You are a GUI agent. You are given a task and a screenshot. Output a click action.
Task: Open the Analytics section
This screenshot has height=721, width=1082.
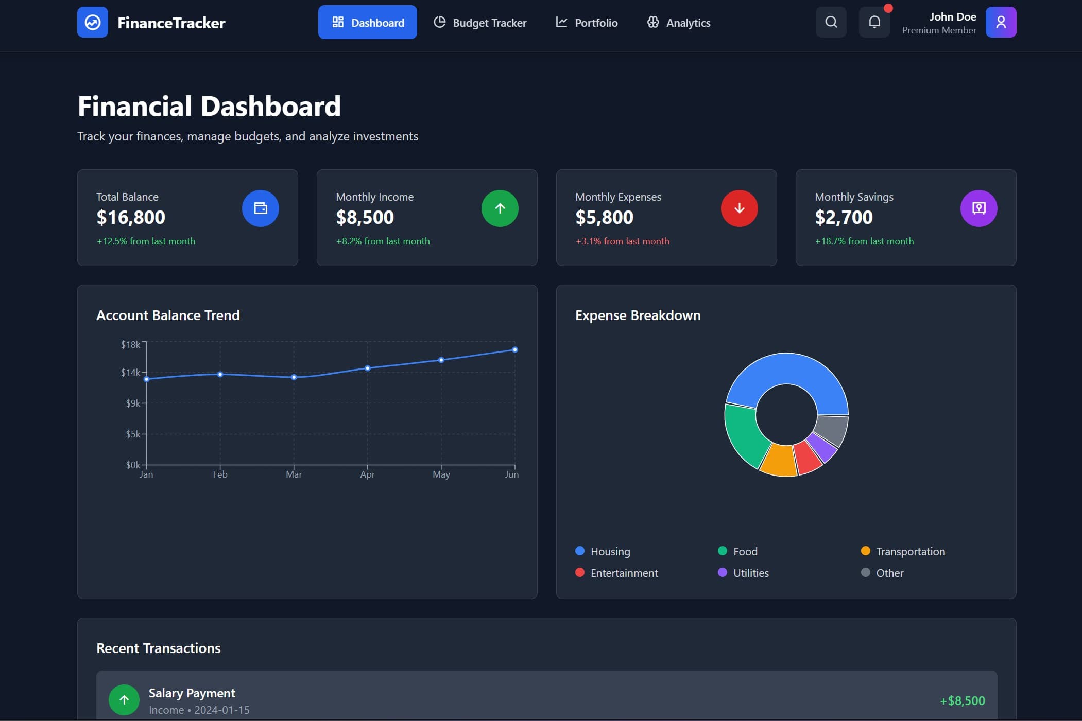tap(678, 22)
